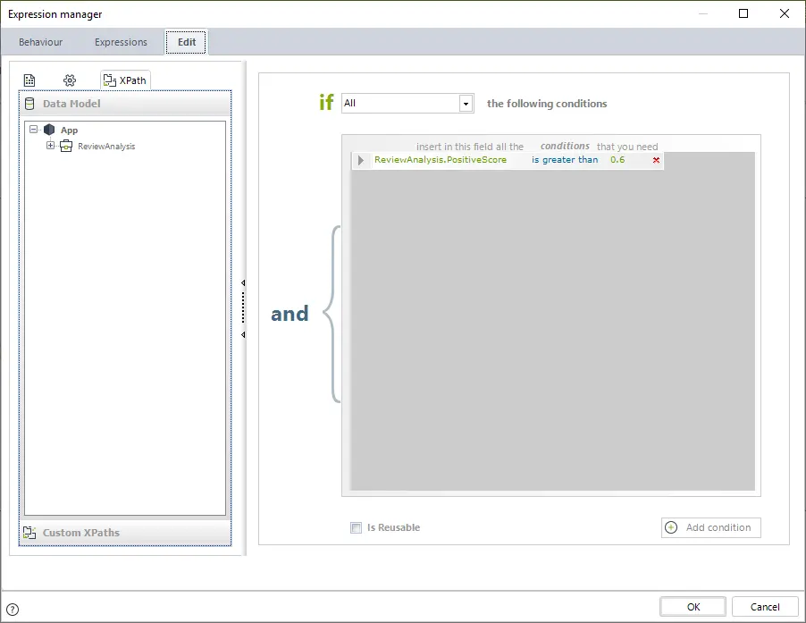Click the Cancel button
Viewport: 806px width, 623px height.
pyautogui.click(x=765, y=607)
